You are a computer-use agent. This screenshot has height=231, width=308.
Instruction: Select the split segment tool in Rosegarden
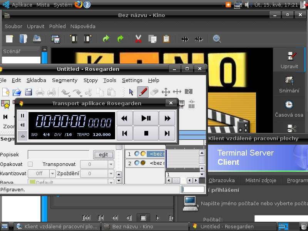(189, 91)
